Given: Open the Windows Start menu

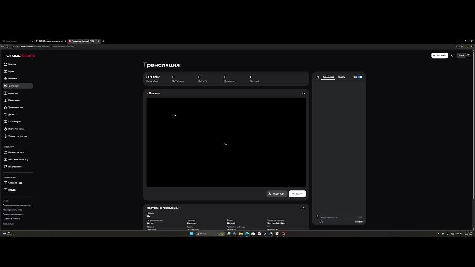Looking at the screenshot, I should [191, 234].
